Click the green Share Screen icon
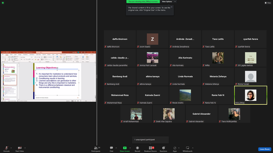The height and width of the screenshot is (153, 273). click(x=125, y=148)
